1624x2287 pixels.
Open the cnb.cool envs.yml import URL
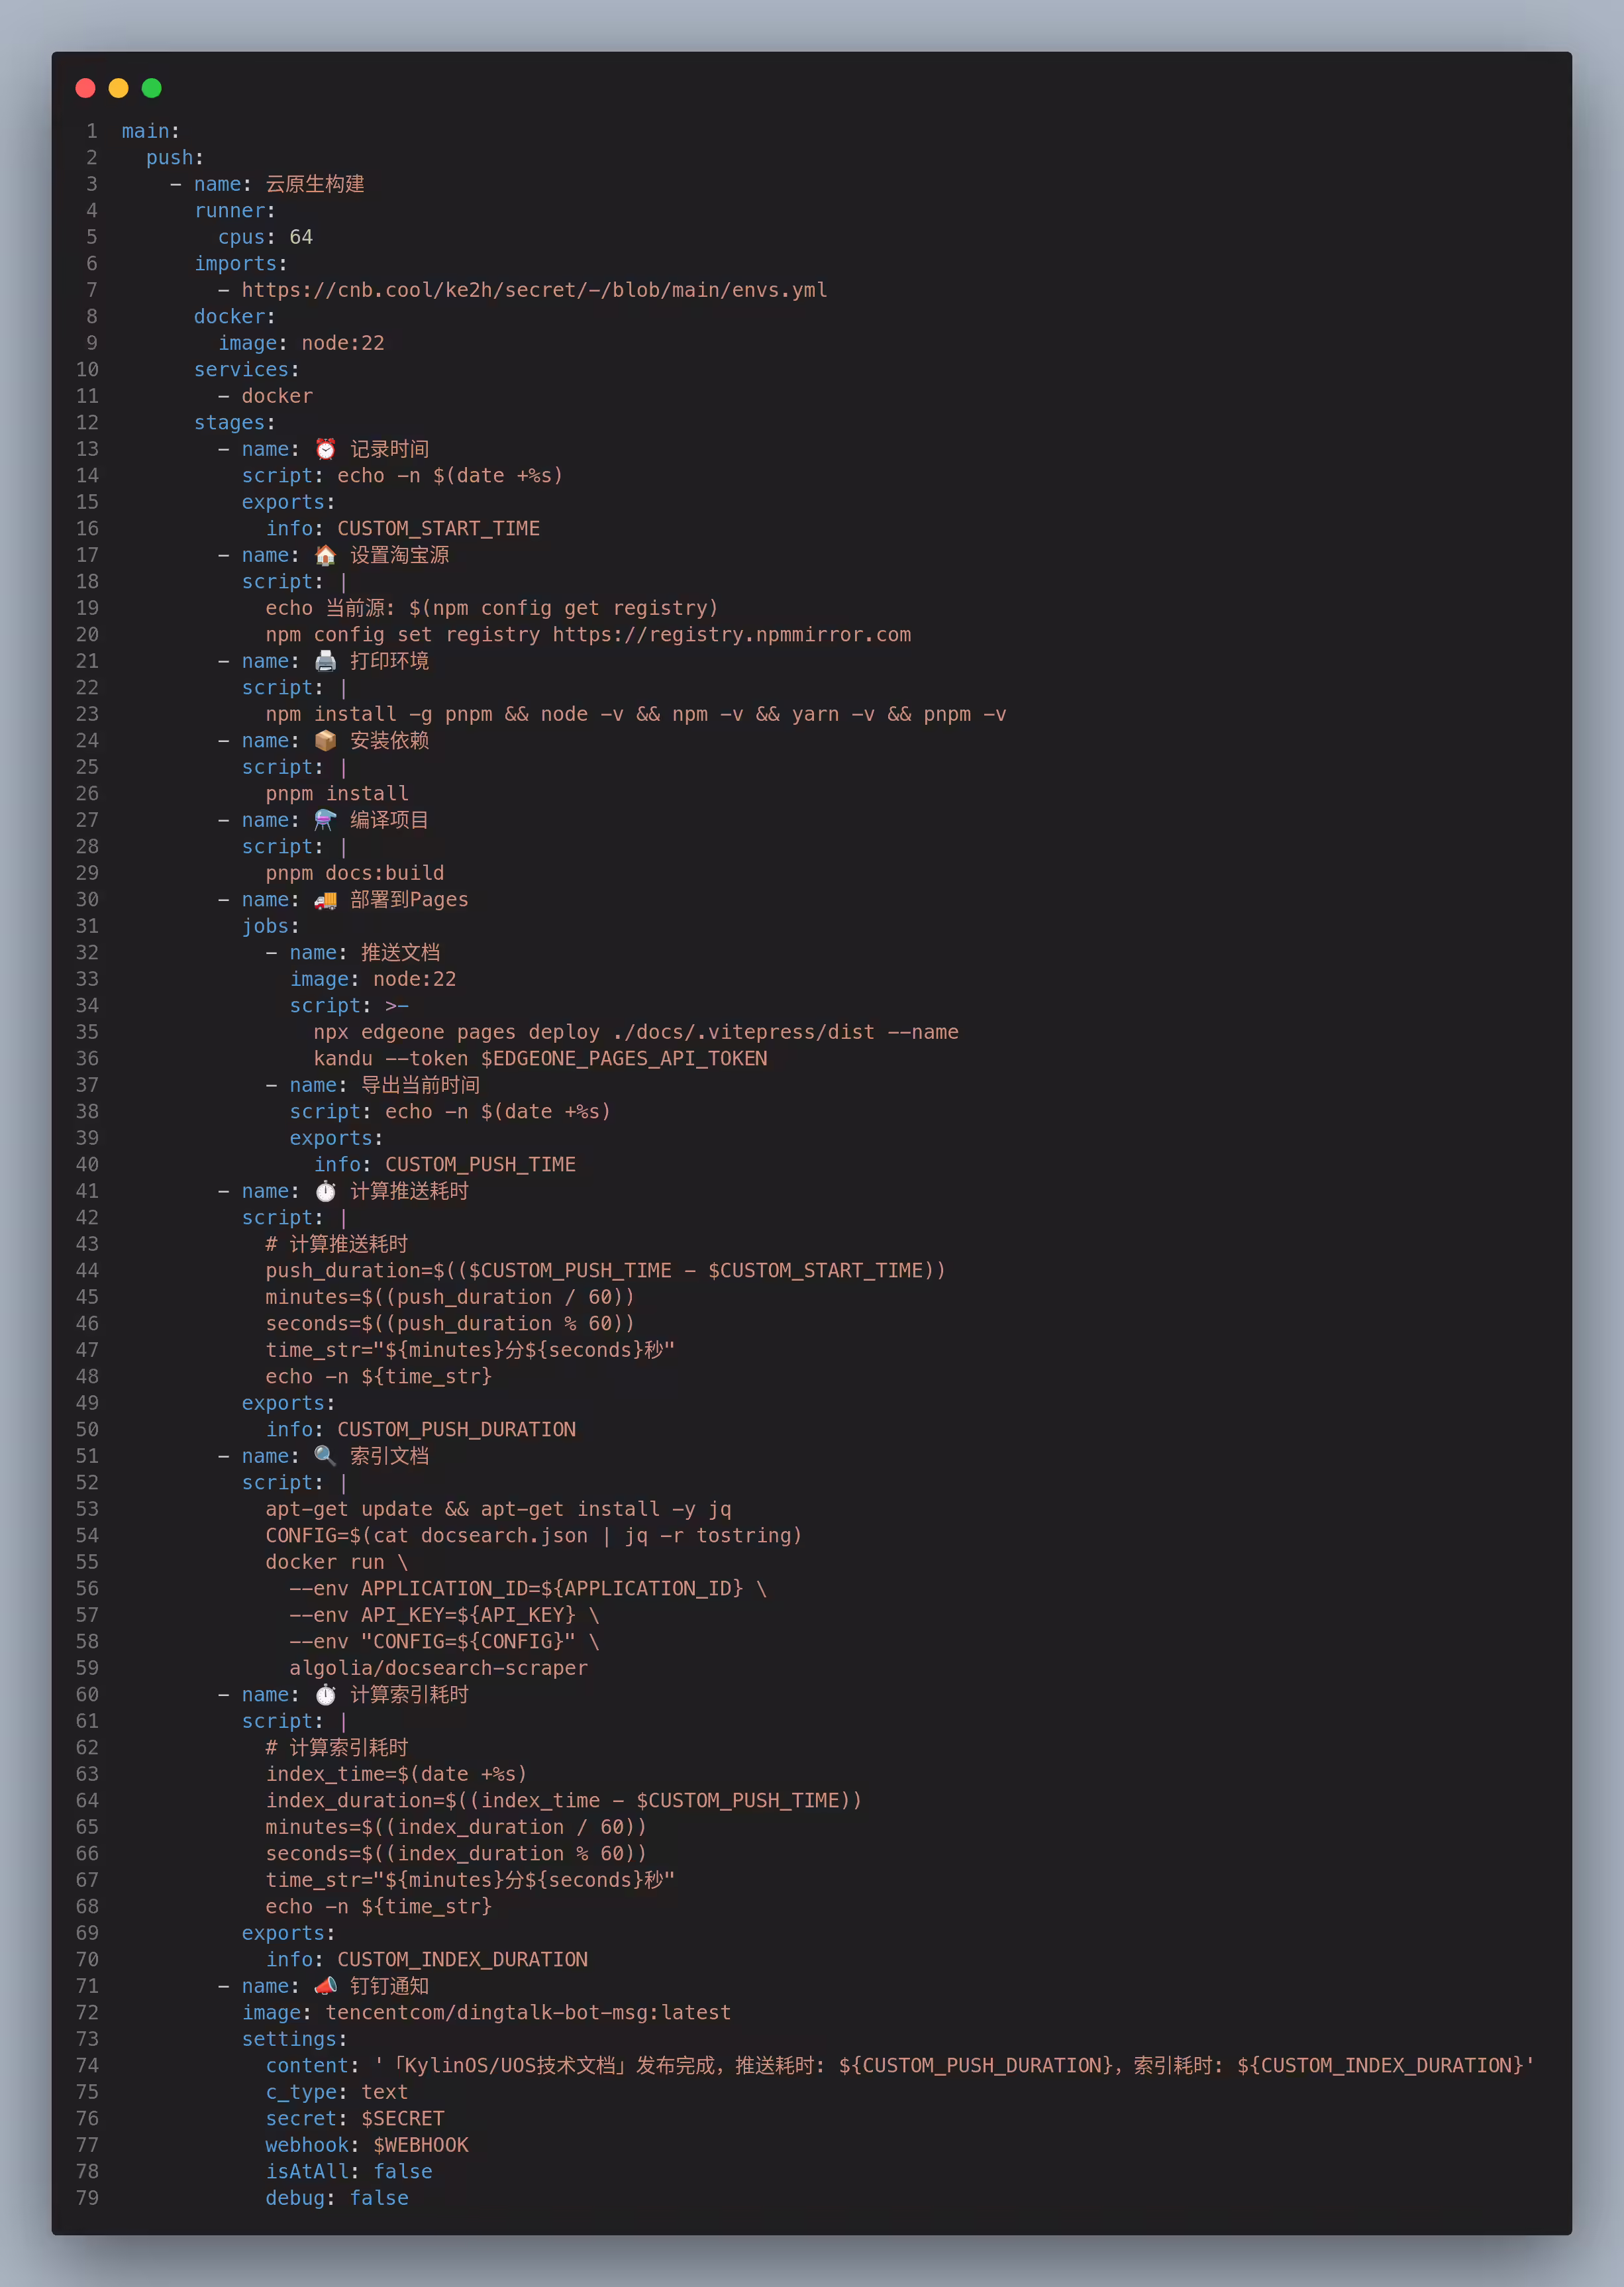[534, 290]
